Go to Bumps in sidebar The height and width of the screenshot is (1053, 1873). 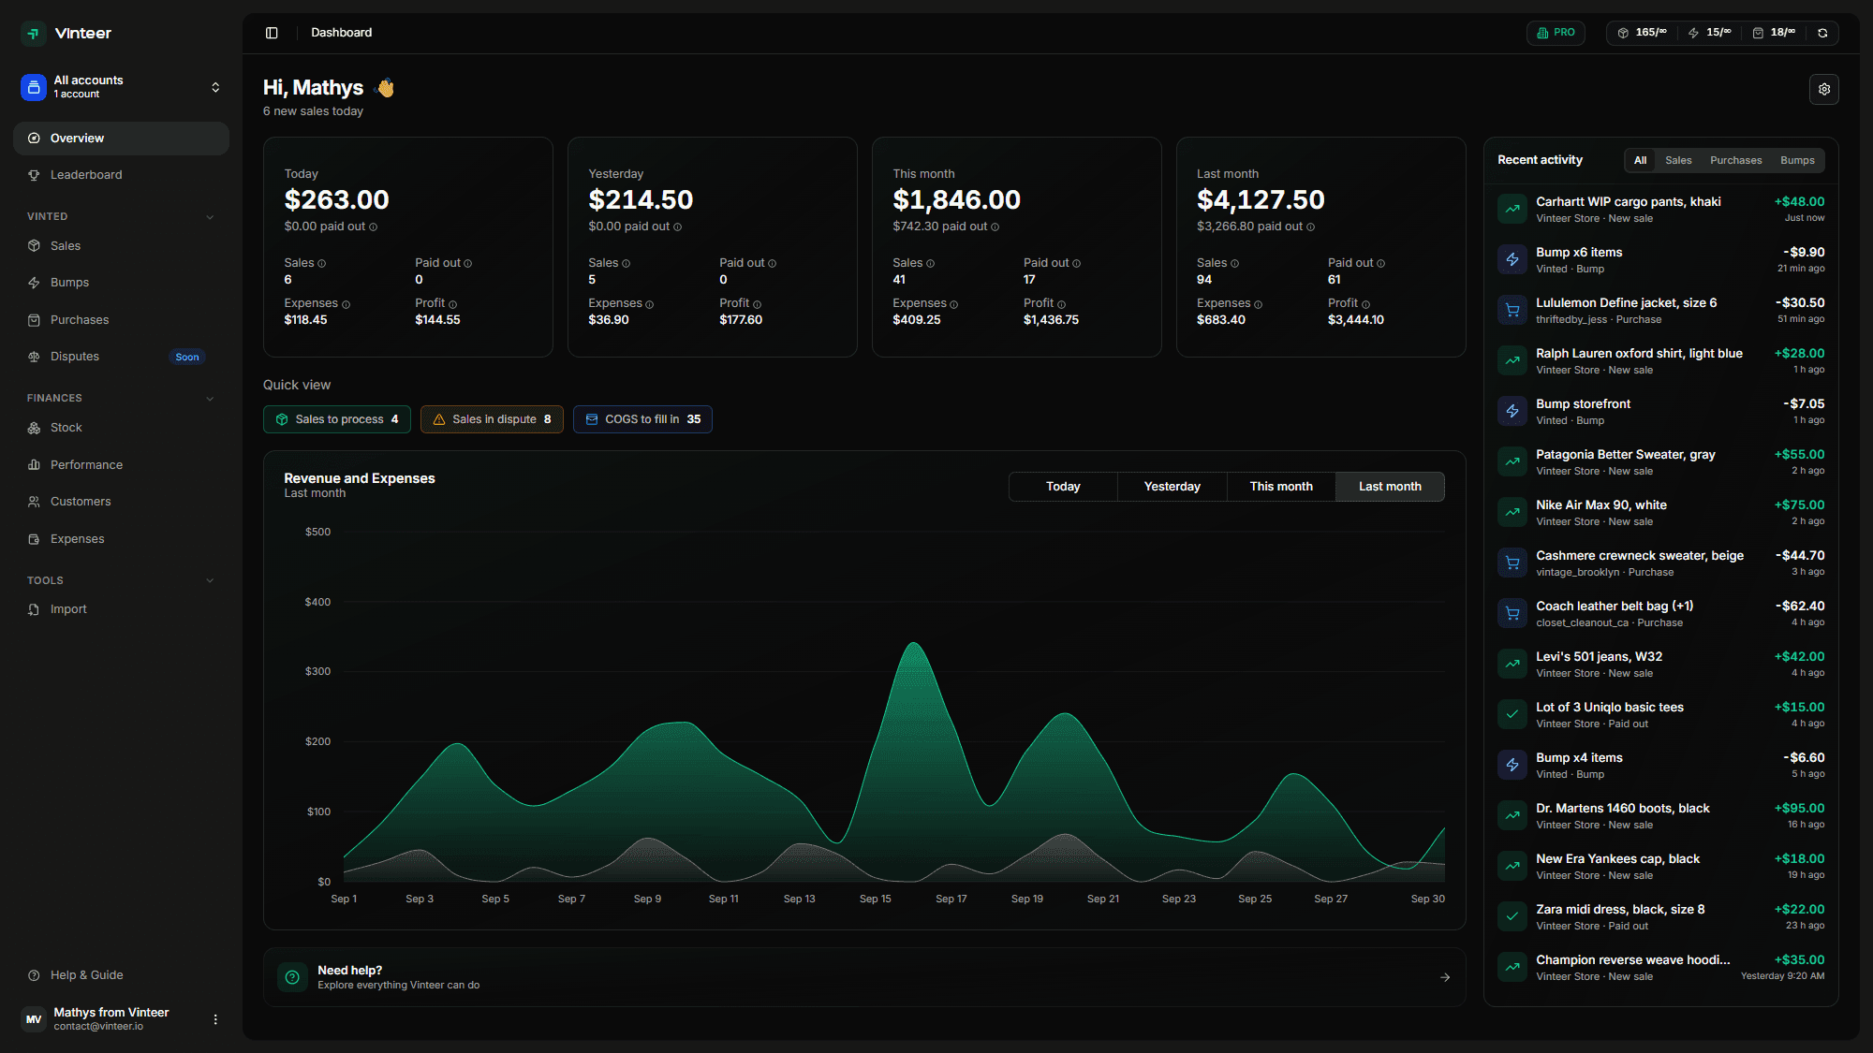coord(121,283)
